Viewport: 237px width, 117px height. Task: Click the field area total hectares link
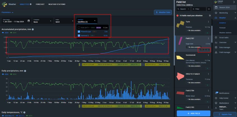(184, 5)
